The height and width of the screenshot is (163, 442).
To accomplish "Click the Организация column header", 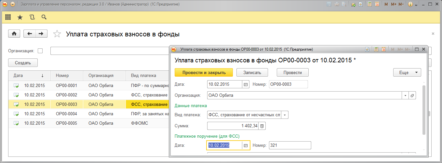I will [x=104, y=75].
